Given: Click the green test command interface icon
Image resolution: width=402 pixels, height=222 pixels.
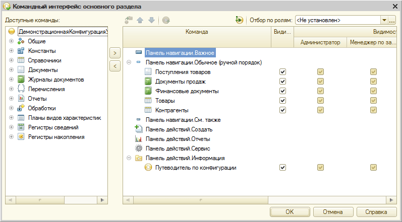Looking at the screenshot, I should [x=239, y=20].
